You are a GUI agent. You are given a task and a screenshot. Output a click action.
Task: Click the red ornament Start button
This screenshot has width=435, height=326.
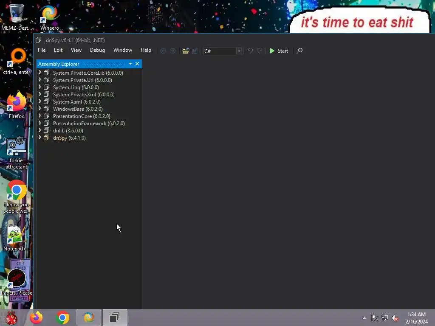[x=11, y=318]
